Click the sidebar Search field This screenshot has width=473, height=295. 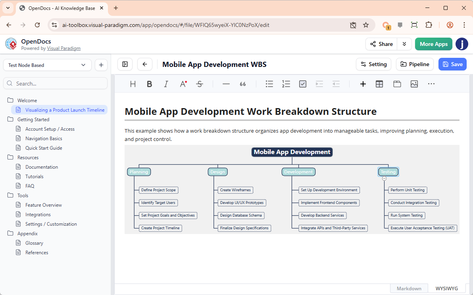pyautogui.click(x=56, y=84)
